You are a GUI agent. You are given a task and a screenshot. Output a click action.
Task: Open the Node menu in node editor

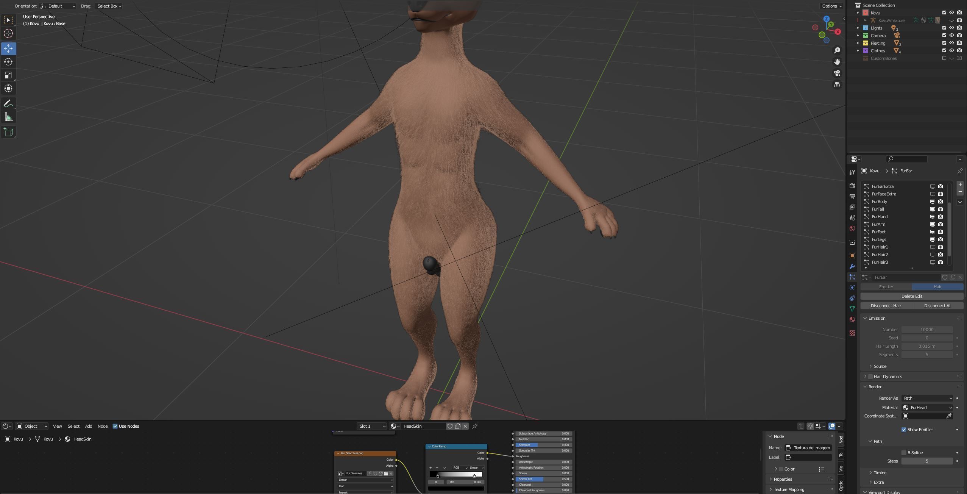click(x=103, y=426)
